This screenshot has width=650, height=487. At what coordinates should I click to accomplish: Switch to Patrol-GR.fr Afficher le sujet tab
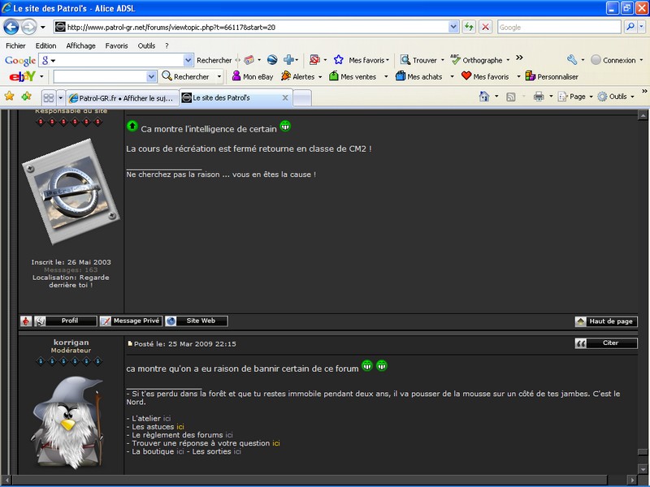pos(123,98)
